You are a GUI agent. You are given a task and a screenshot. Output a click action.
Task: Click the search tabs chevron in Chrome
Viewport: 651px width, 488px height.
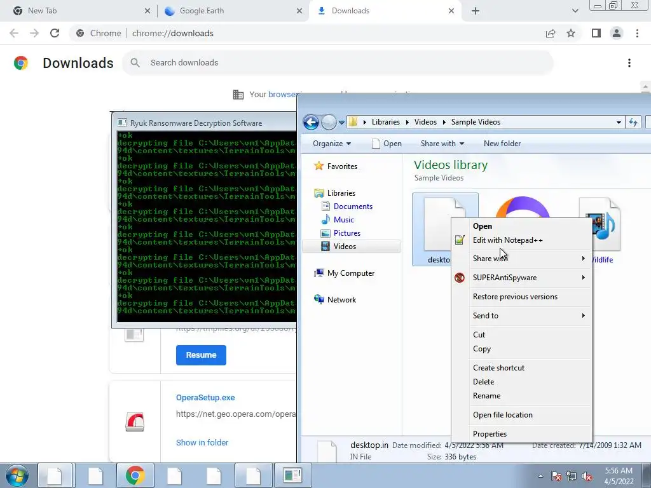[575, 11]
